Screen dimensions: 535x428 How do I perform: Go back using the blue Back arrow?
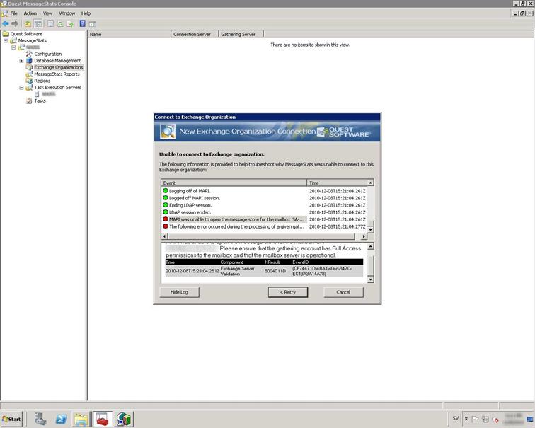pos(6,23)
